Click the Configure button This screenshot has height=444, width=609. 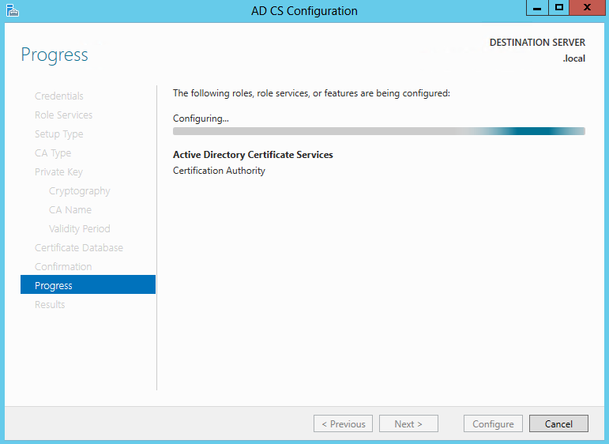pyautogui.click(x=493, y=423)
